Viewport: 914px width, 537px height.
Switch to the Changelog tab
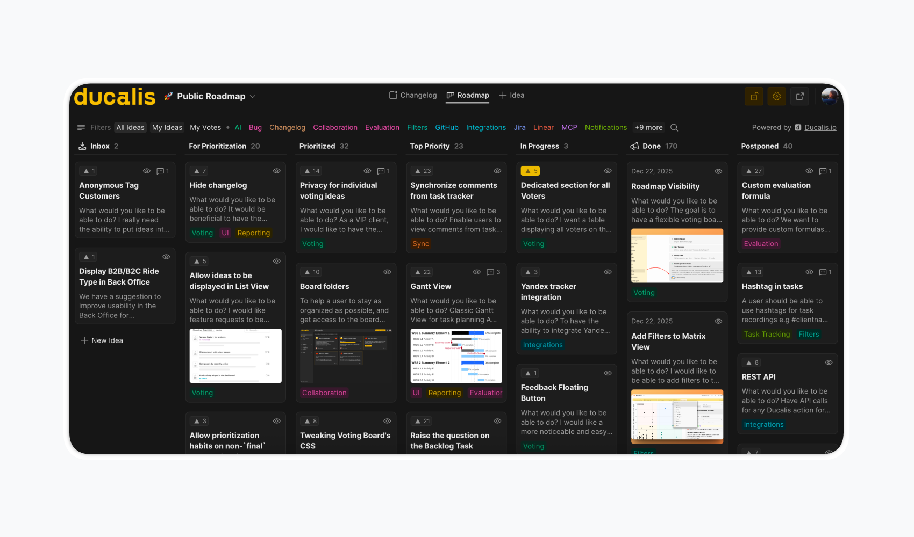coord(413,96)
